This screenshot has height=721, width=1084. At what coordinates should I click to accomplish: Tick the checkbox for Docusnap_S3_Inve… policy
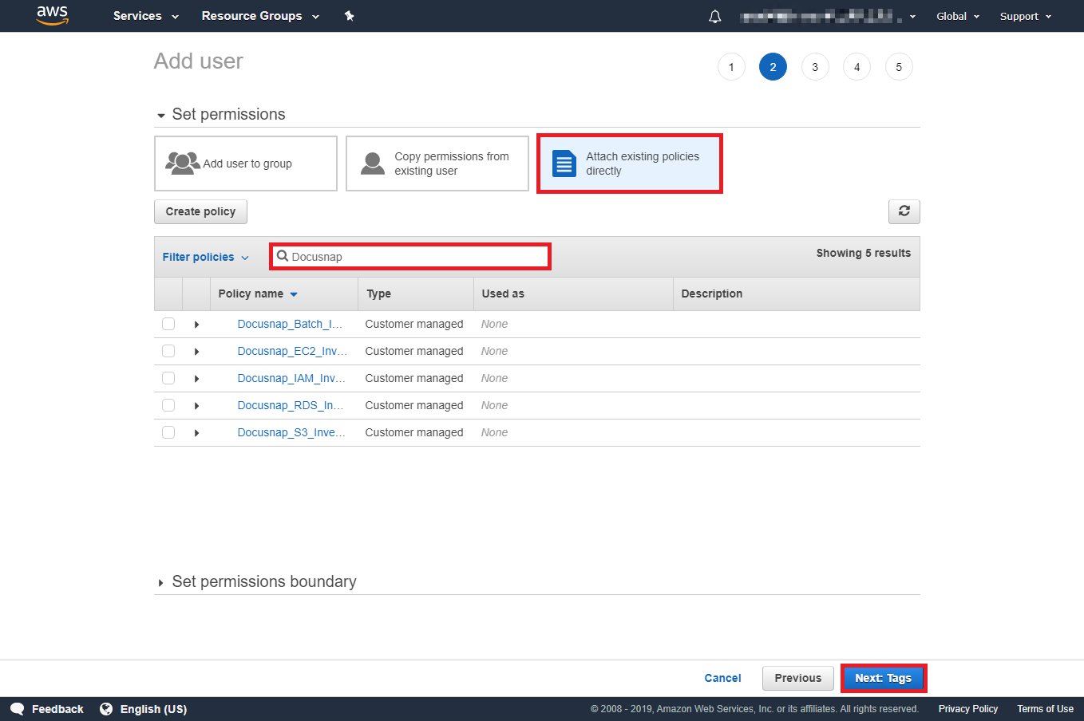point(168,432)
